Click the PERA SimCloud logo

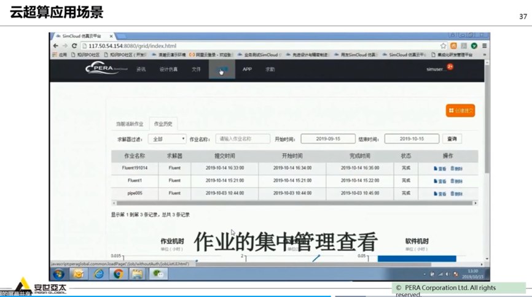pyautogui.click(x=107, y=69)
